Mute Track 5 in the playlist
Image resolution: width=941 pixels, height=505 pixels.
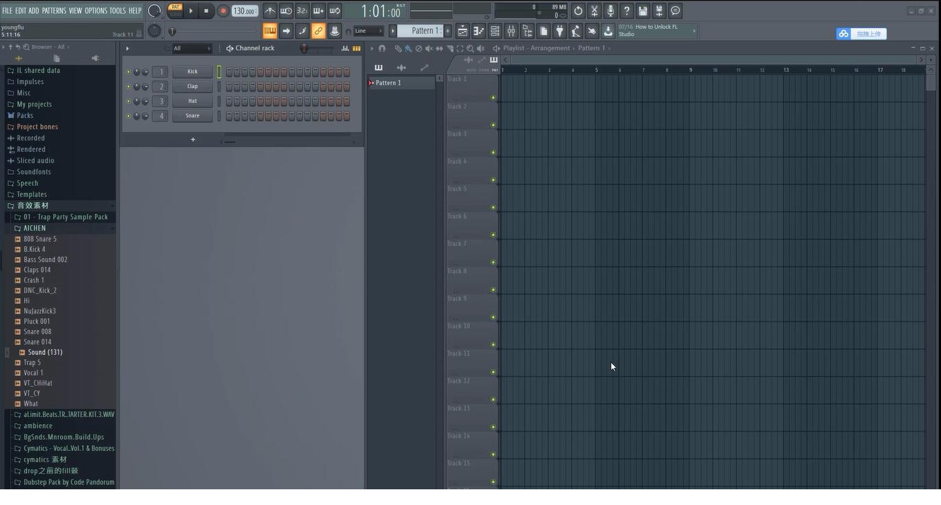pyautogui.click(x=493, y=207)
